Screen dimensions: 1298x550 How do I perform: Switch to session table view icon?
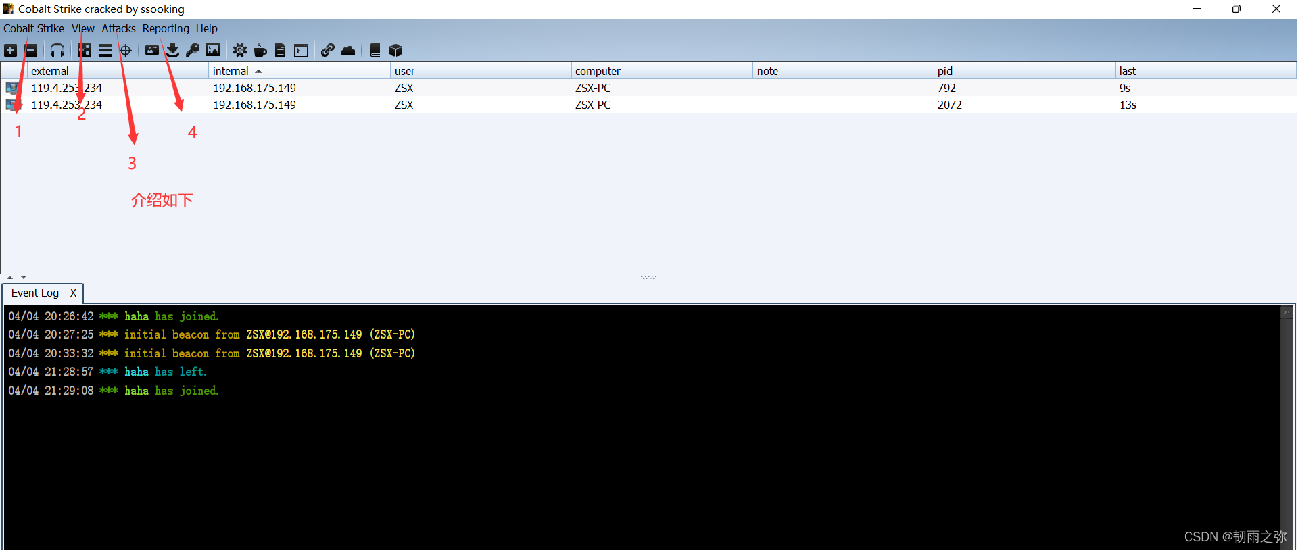(105, 51)
